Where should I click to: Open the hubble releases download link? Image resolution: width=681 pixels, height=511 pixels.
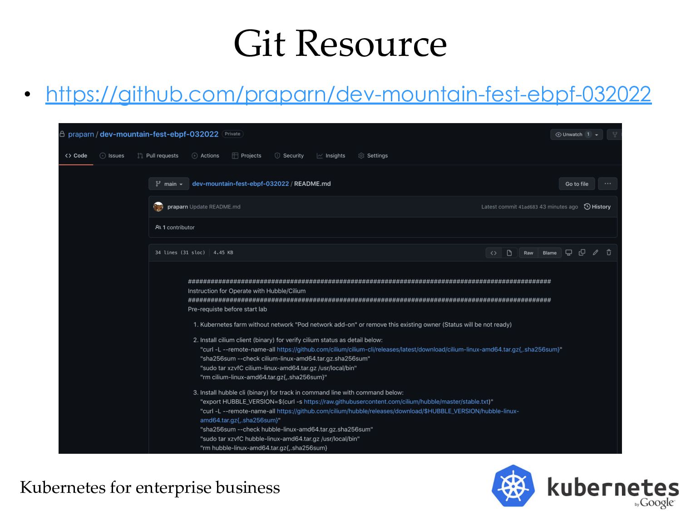click(360, 416)
